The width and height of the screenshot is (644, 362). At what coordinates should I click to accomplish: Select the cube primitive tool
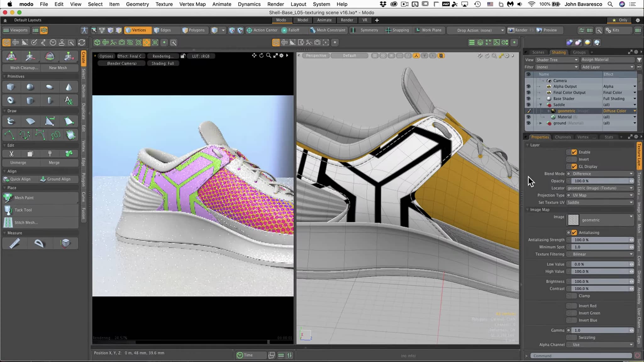point(11,87)
